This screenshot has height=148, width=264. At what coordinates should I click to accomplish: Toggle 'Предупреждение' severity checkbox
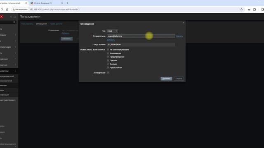[x=108, y=57]
